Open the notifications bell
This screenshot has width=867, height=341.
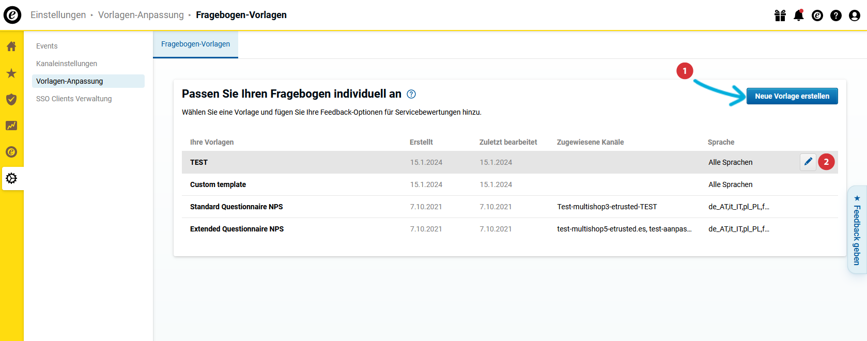798,16
